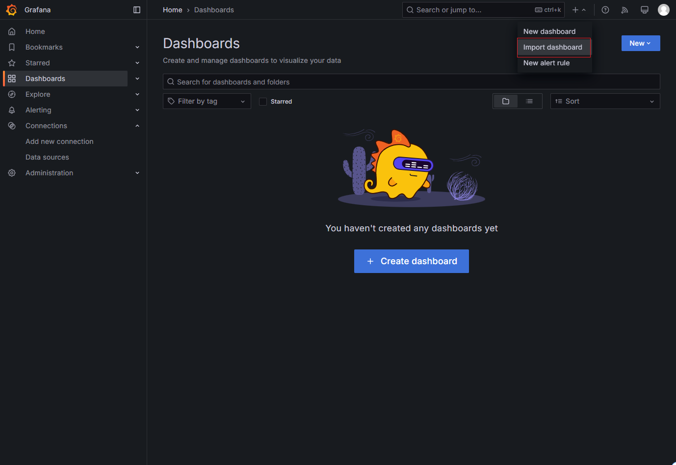This screenshot has width=676, height=465.
Task: Click the Dashboards sidebar label
Action: tap(45, 79)
